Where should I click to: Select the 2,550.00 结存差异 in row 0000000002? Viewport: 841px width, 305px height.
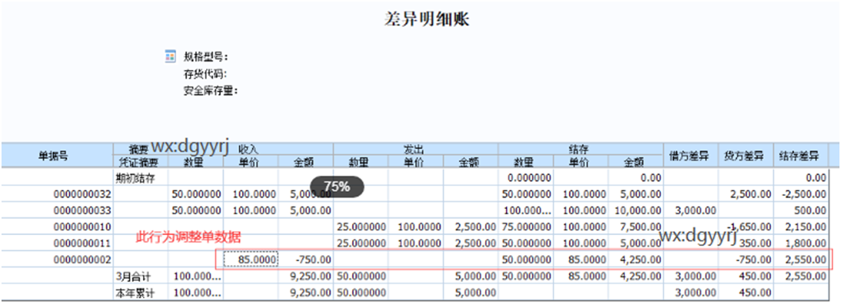point(806,260)
